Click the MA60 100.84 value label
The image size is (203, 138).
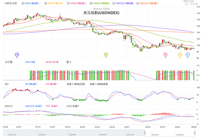[101, 3]
